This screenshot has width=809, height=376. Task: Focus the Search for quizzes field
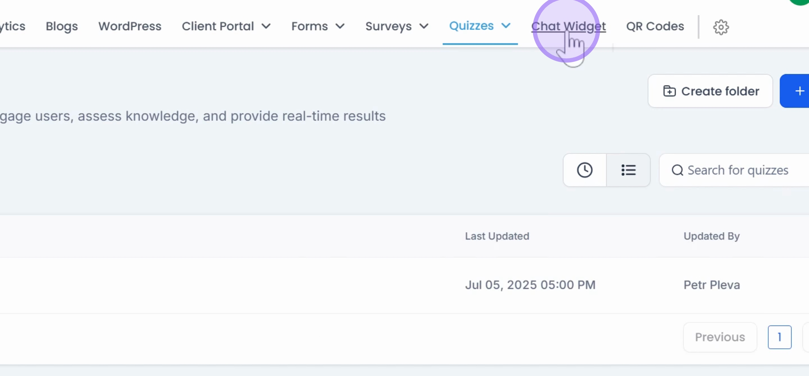coord(734,170)
